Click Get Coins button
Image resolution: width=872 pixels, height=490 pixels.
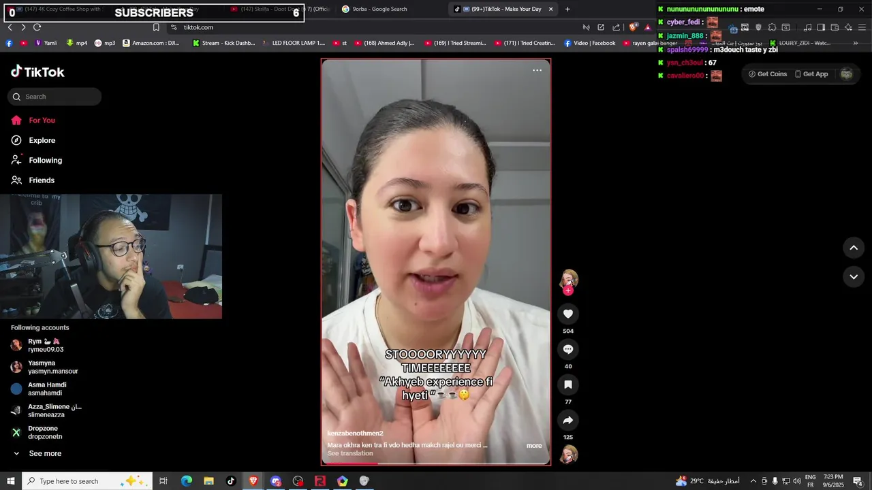point(767,74)
